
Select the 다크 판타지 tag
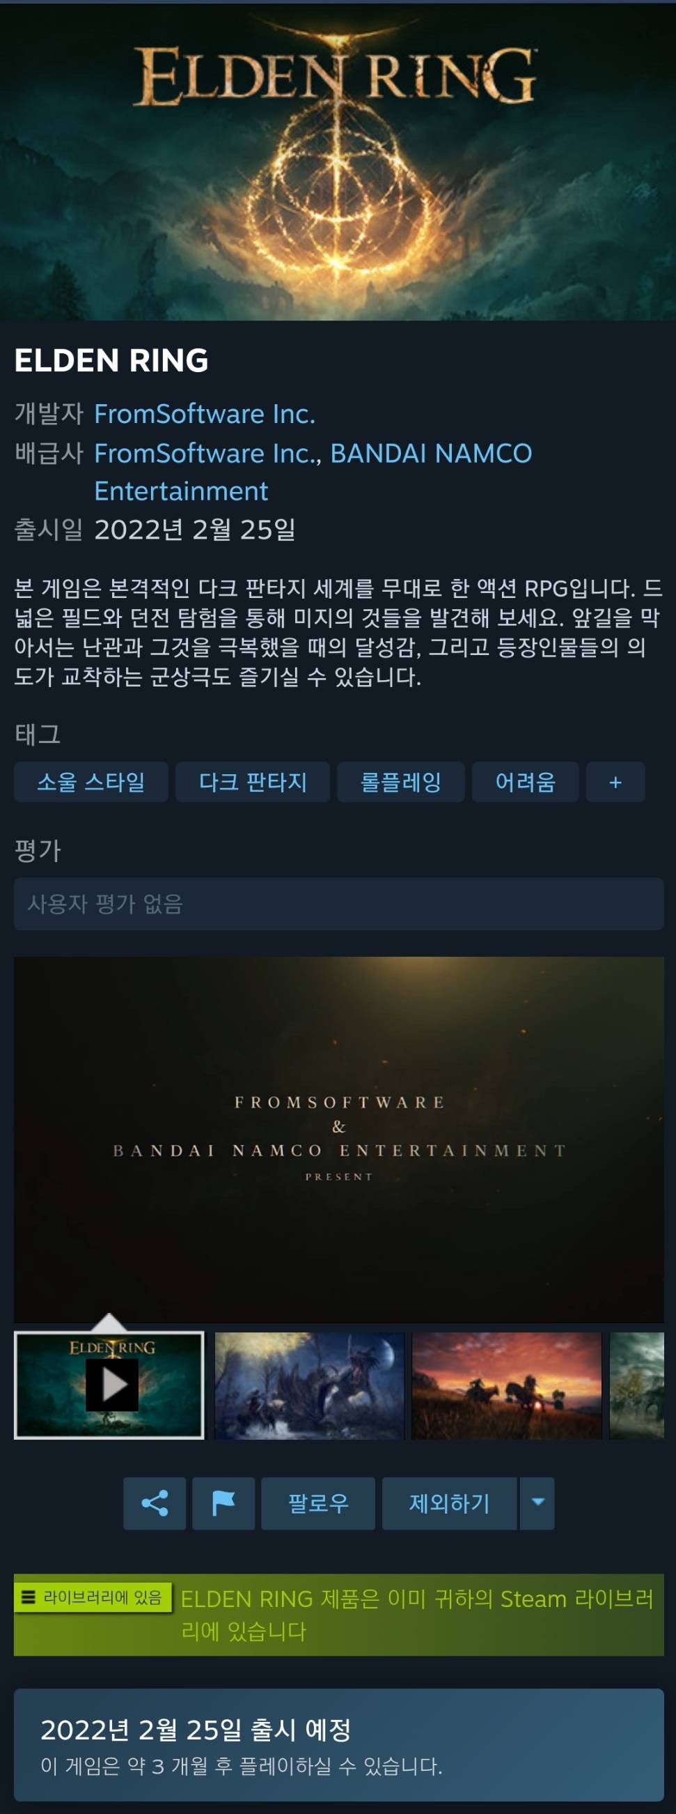click(x=253, y=782)
